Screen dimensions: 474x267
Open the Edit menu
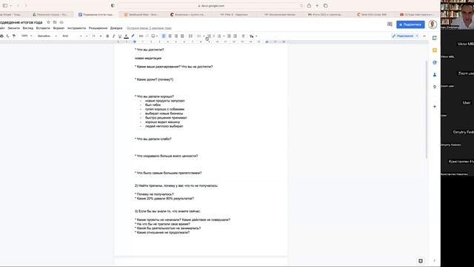click(13, 28)
